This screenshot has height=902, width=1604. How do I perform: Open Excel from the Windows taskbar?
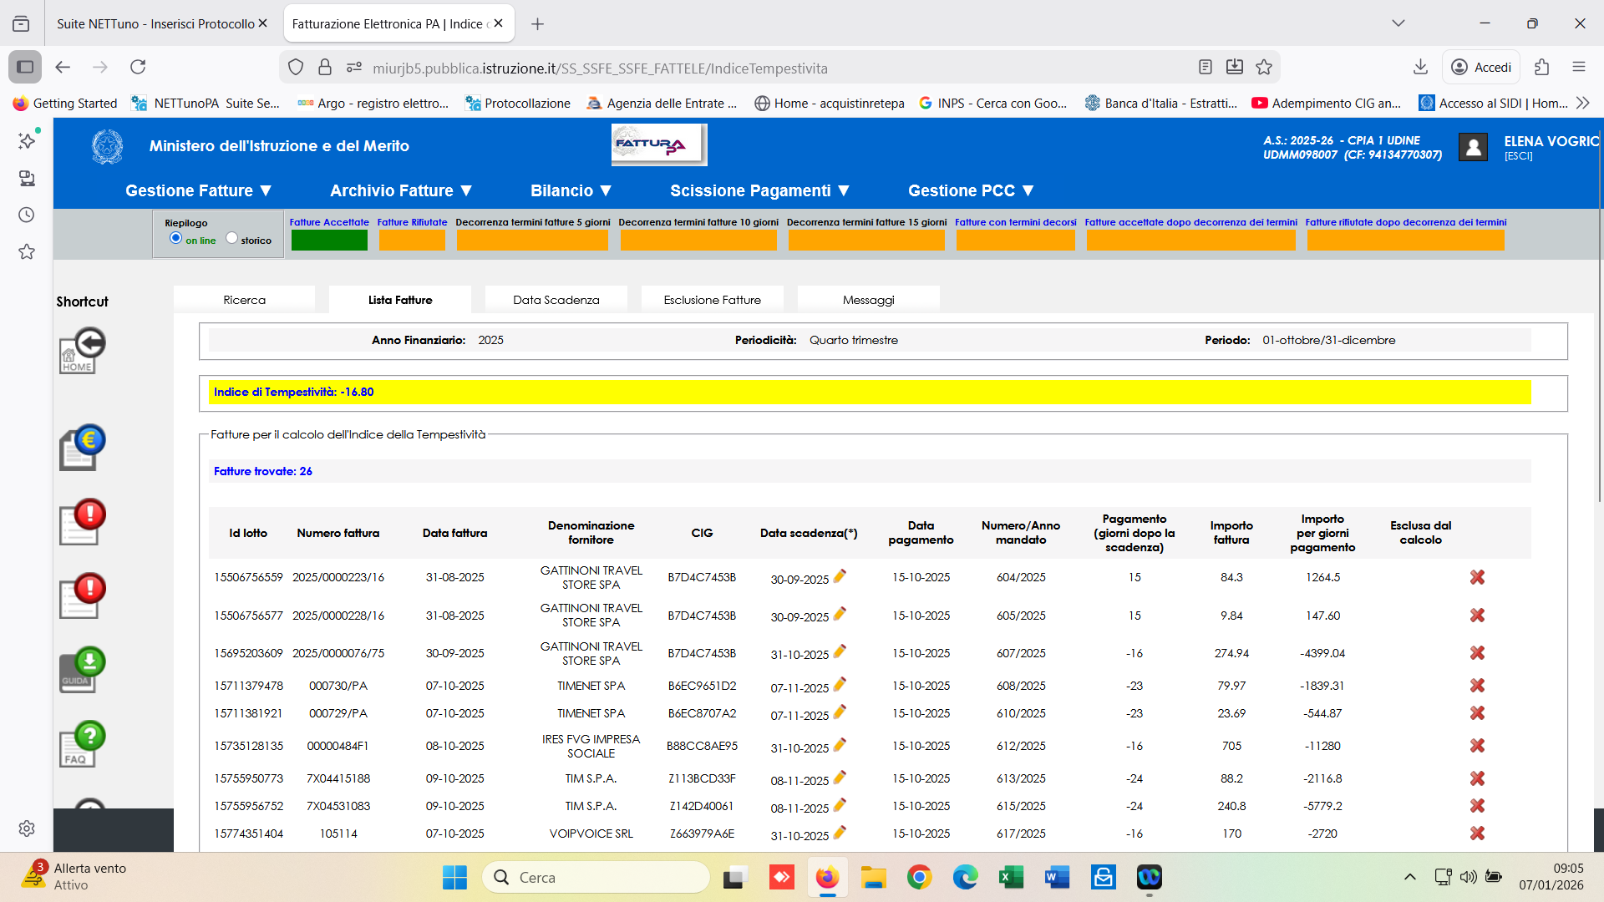(x=1011, y=877)
